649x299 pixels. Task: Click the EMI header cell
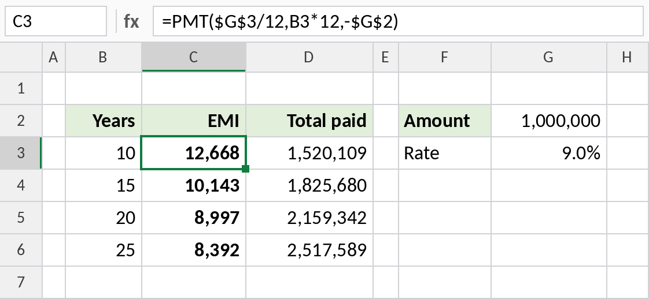pos(194,121)
